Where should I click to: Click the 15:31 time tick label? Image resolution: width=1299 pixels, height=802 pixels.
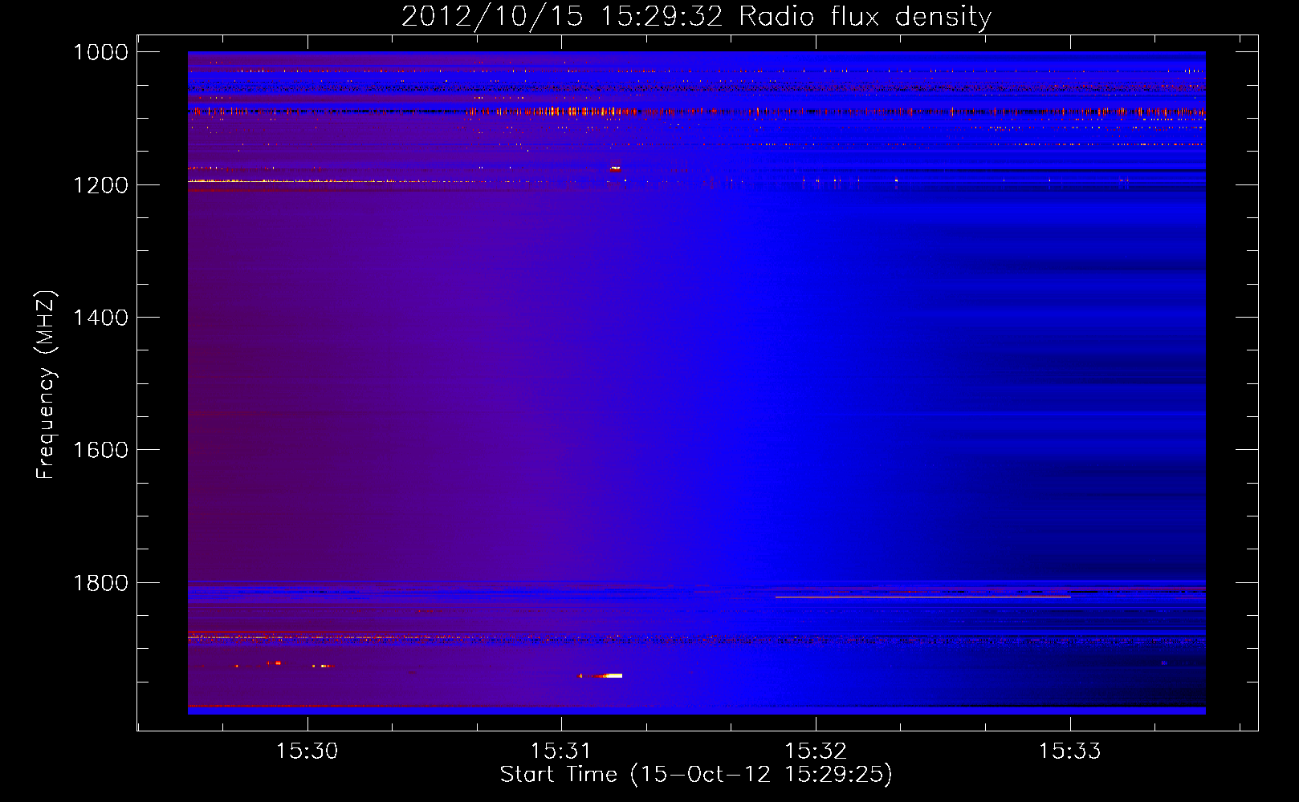point(560,751)
